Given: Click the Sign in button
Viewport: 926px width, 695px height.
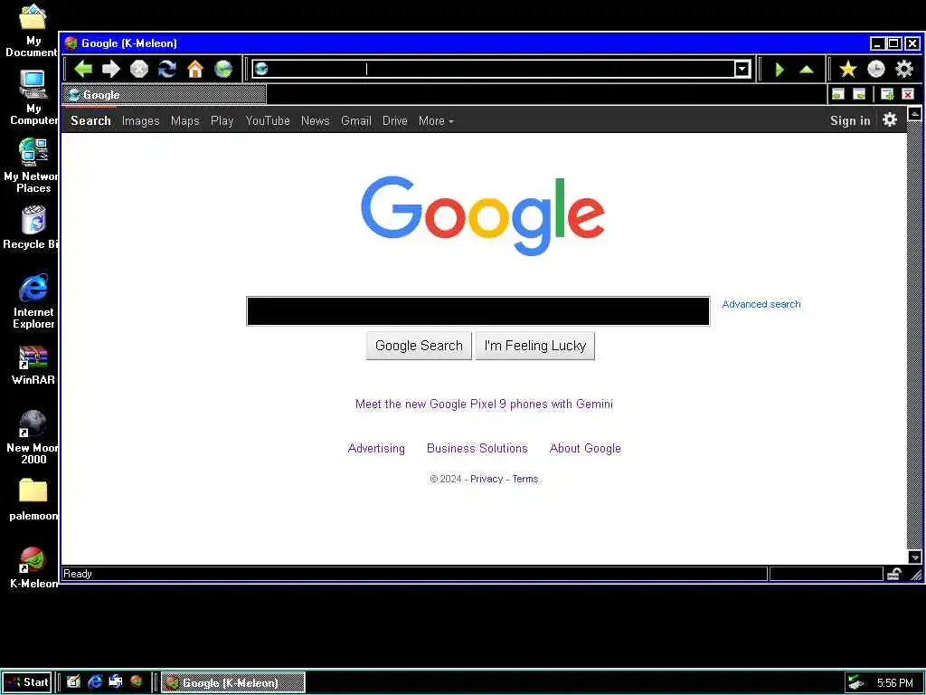Looking at the screenshot, I should point(850,120).
